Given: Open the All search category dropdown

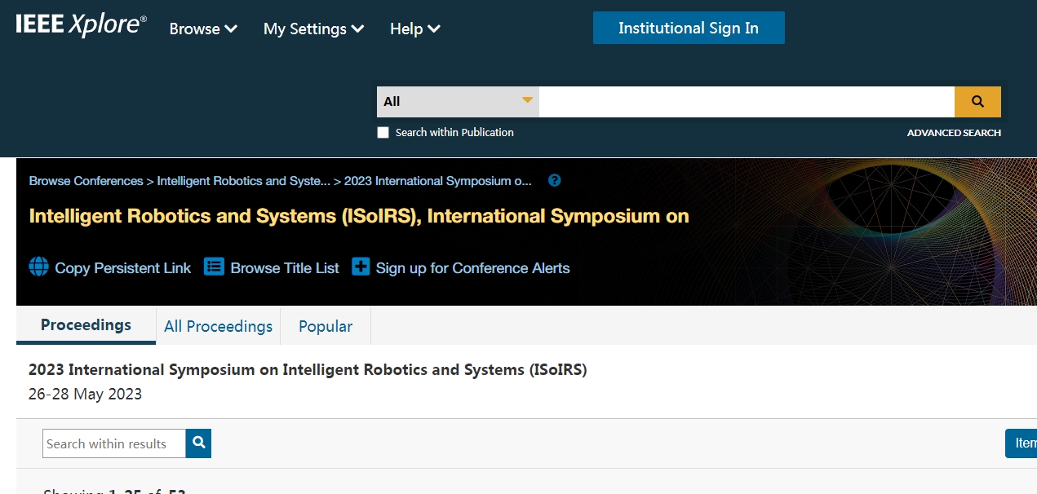Looking at the screenshot, I should (x=458, y=102).
